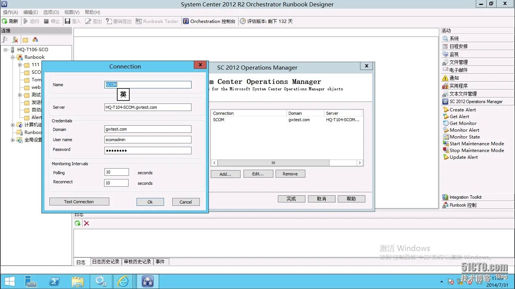This screenshot has height=289, width=515.
Task: Switch to the 审核历史记录 tab
Action: click(137, 262)
